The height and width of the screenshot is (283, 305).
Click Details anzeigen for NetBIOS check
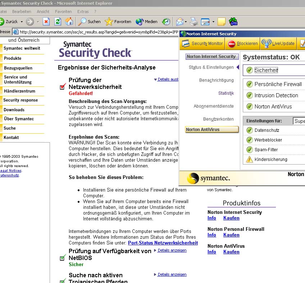pyautogui.click(x=172, y=250)
